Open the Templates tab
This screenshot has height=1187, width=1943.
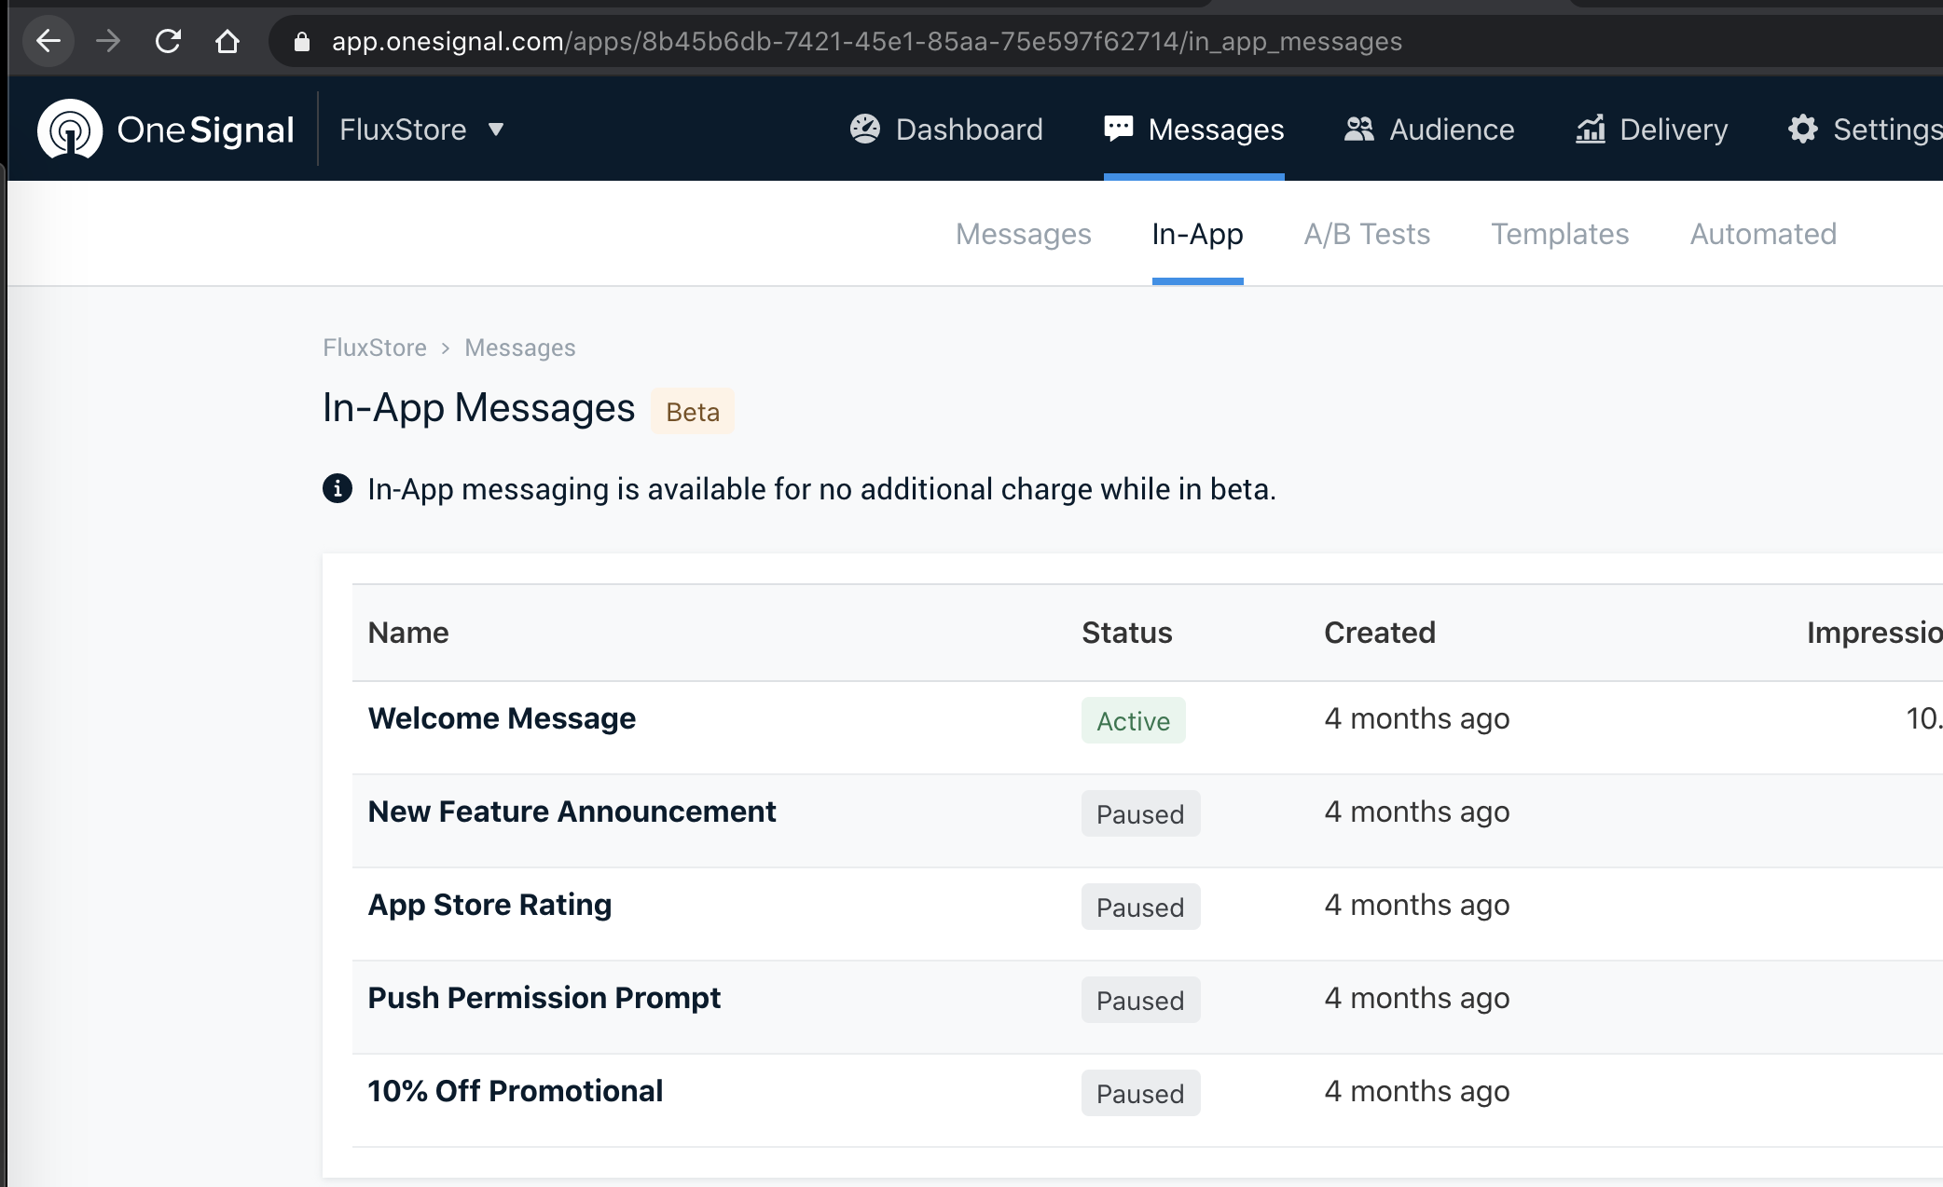(1561, 234)
